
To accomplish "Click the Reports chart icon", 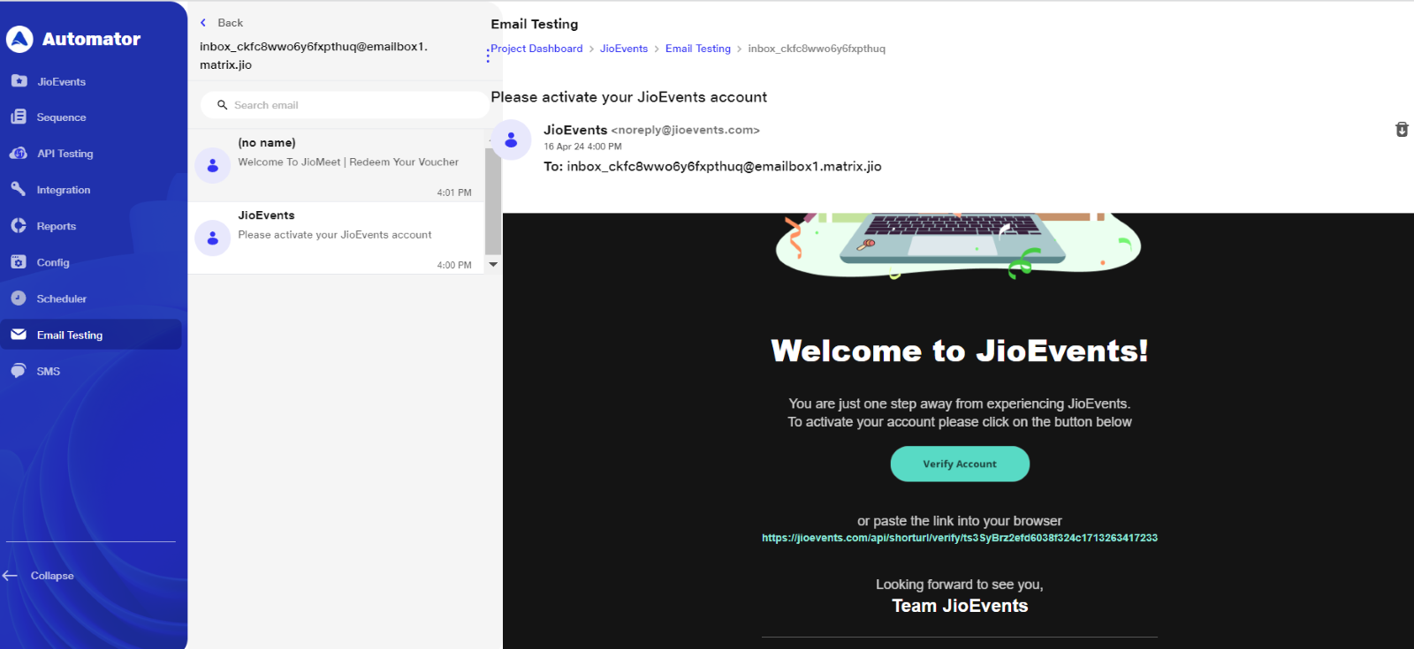I will click(x=19, y=225).
